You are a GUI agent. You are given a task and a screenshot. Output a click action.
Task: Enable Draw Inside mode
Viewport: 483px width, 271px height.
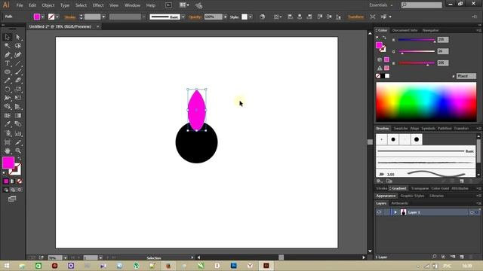coord(20,190)
